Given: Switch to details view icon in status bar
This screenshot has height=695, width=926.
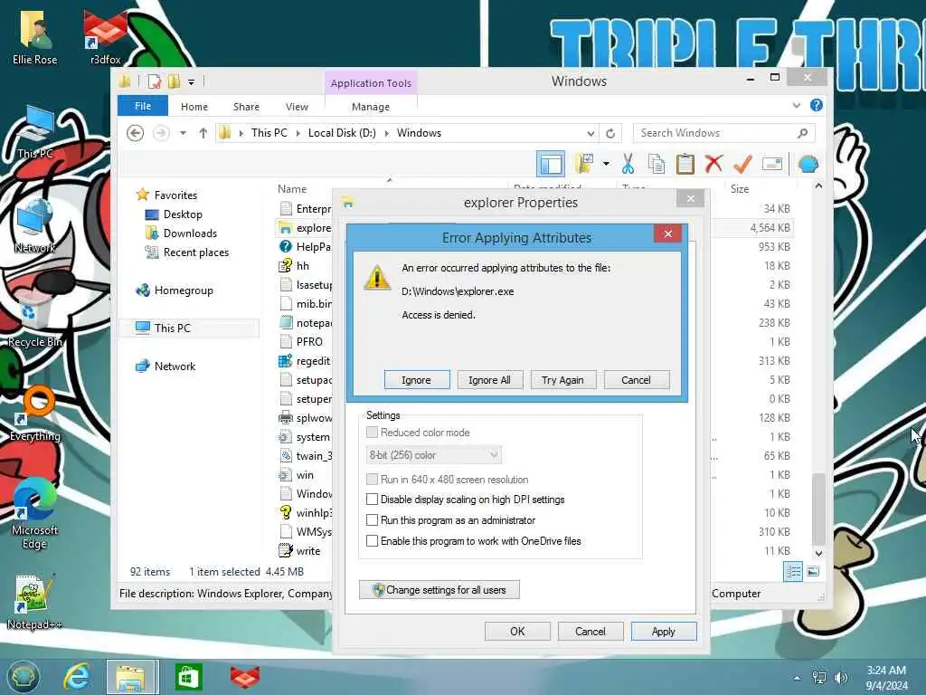Looking at the screenshot, I should tap(792, 572).
